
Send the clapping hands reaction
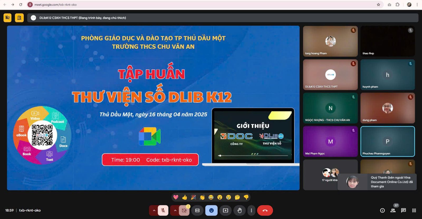[202, 197]
